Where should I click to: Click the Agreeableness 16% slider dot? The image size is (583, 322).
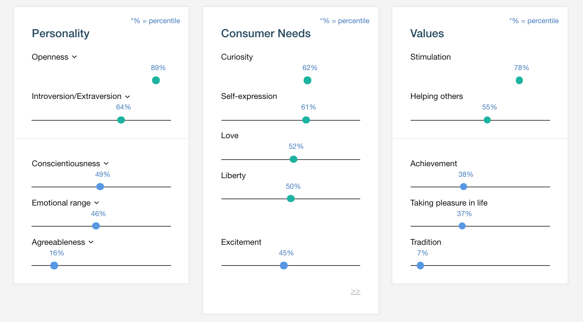click(54, 266)
